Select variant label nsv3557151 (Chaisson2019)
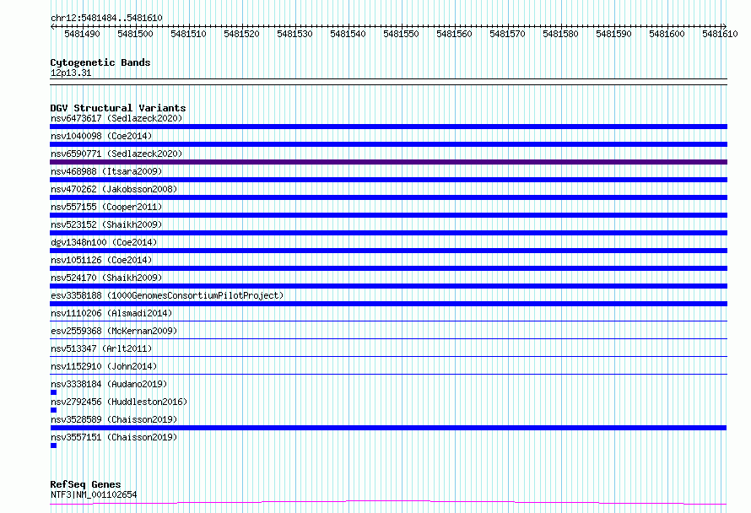 pyautogui.click(x=114, y=437)
